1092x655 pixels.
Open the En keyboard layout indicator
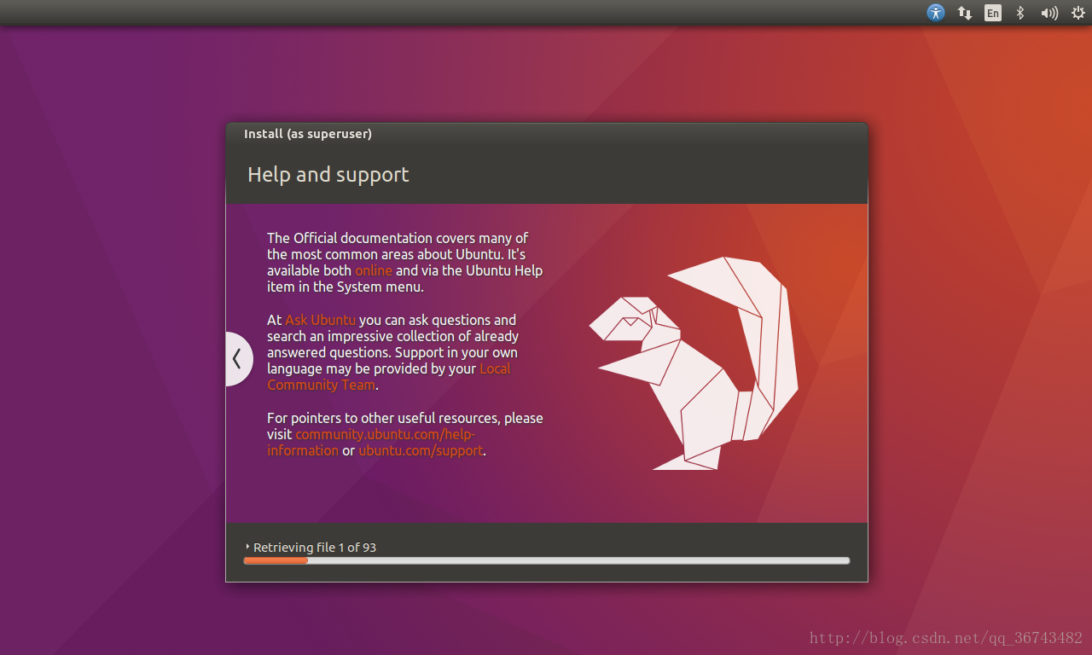click(x=993, y=13)
